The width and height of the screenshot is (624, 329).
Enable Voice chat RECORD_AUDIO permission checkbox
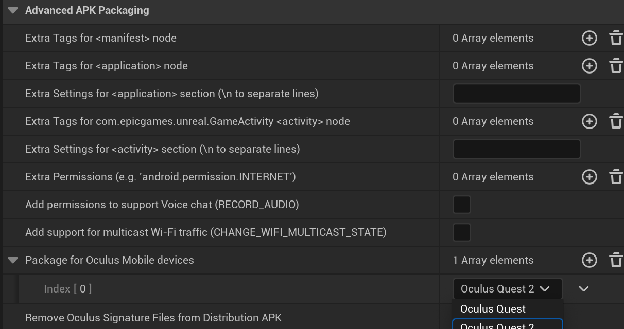461,205
